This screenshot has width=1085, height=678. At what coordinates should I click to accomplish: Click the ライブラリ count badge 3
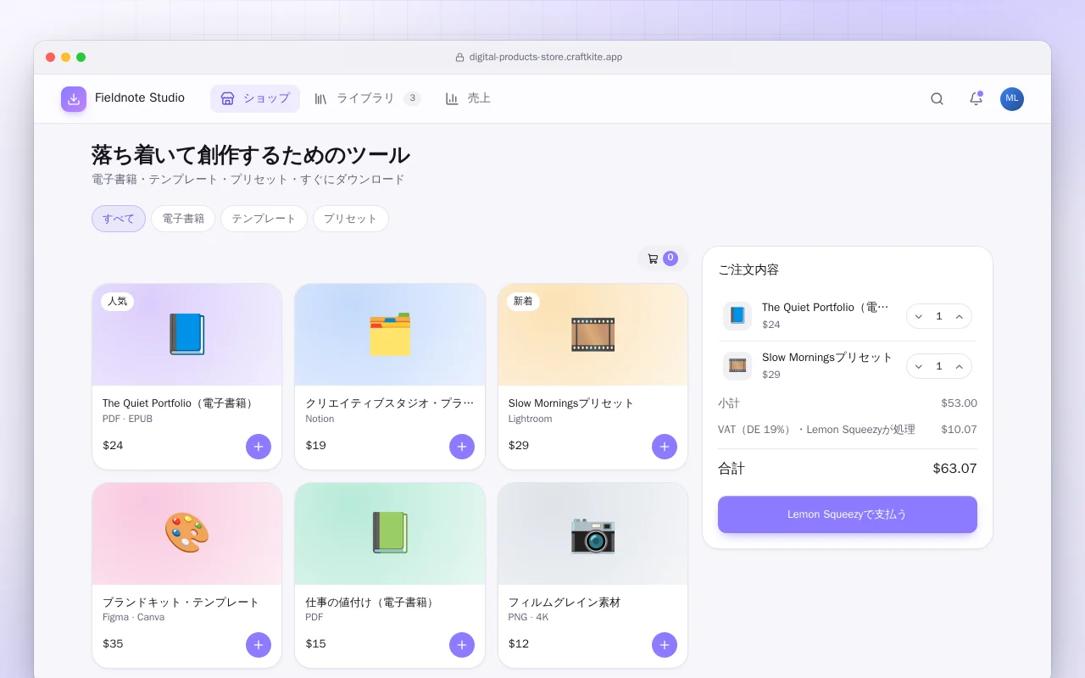[412, 98]
